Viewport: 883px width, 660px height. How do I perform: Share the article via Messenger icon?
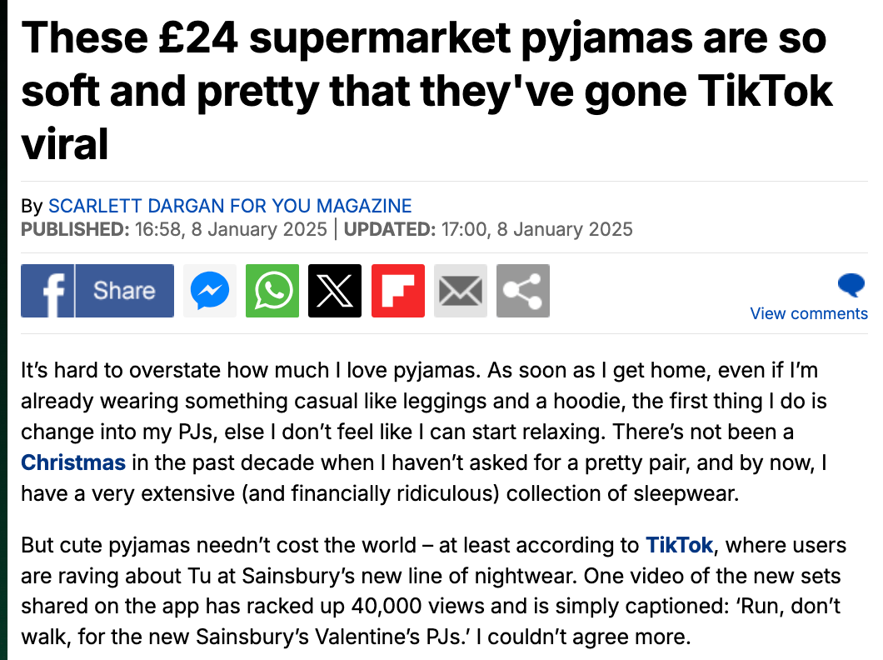209,291
